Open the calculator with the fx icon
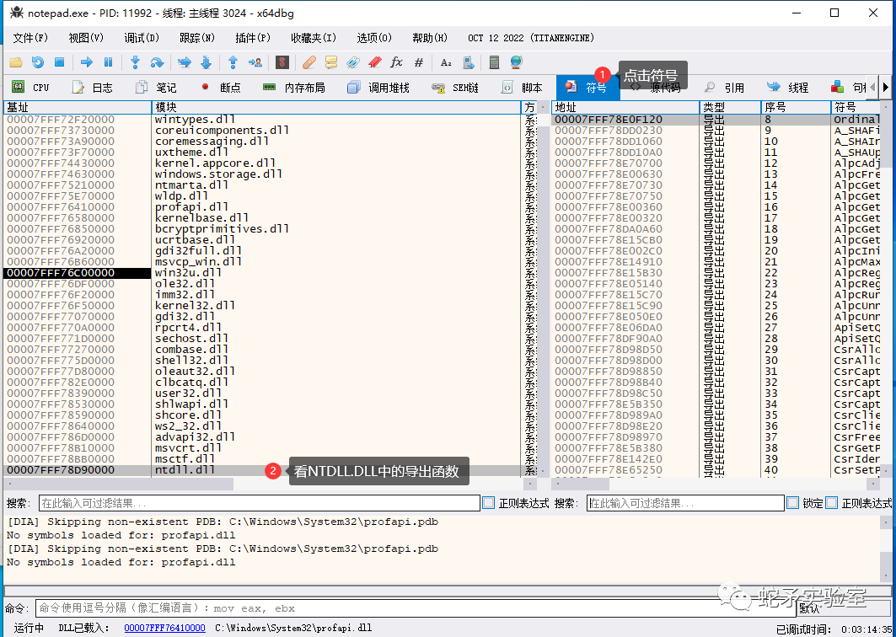 point(396,62)
